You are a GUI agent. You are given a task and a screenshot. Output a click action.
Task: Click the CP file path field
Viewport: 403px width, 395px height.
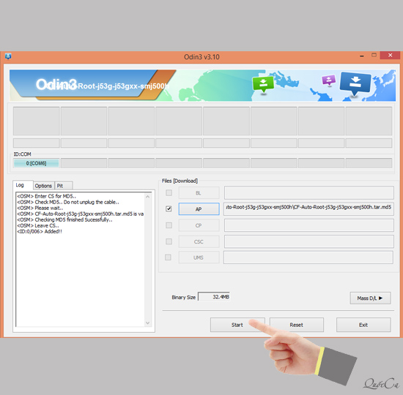point(308,225)
